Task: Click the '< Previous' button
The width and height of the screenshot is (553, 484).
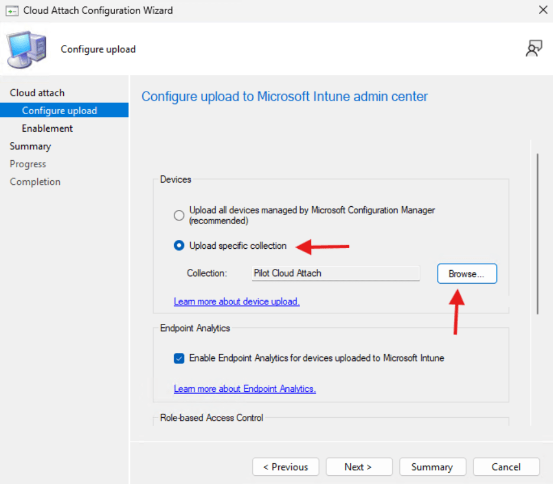Action: click(285, 467)
